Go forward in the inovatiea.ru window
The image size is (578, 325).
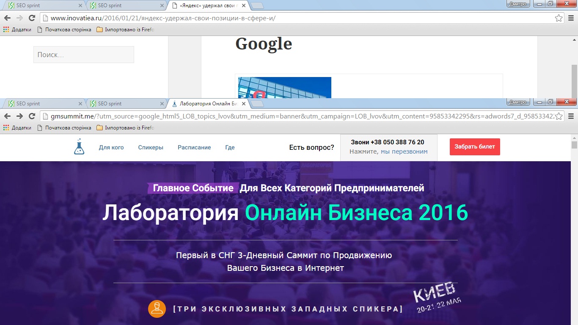pos(19,18)
